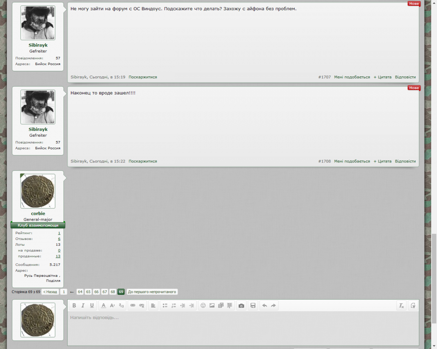Open the font family dropdown

[121, 305]
